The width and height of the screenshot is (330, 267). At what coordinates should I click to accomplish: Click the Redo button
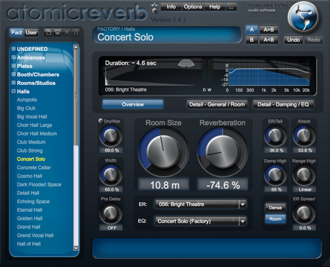tap(313, 40)
